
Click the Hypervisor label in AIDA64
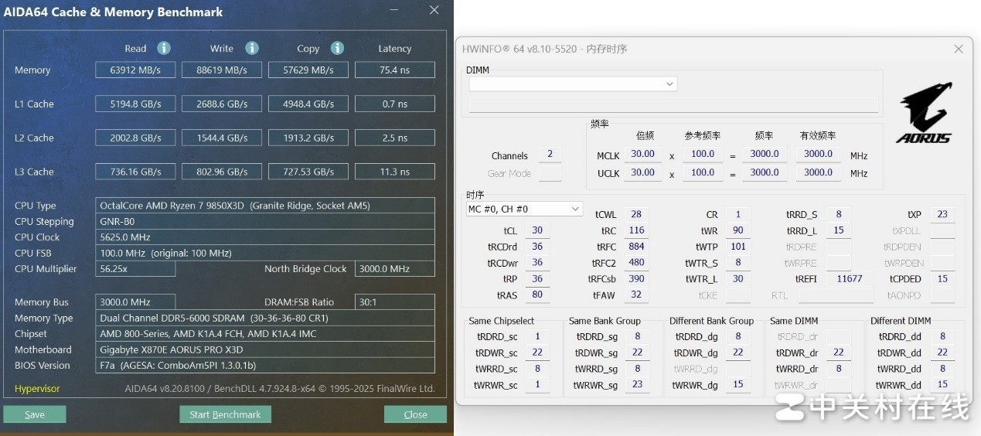coord(37,389)
